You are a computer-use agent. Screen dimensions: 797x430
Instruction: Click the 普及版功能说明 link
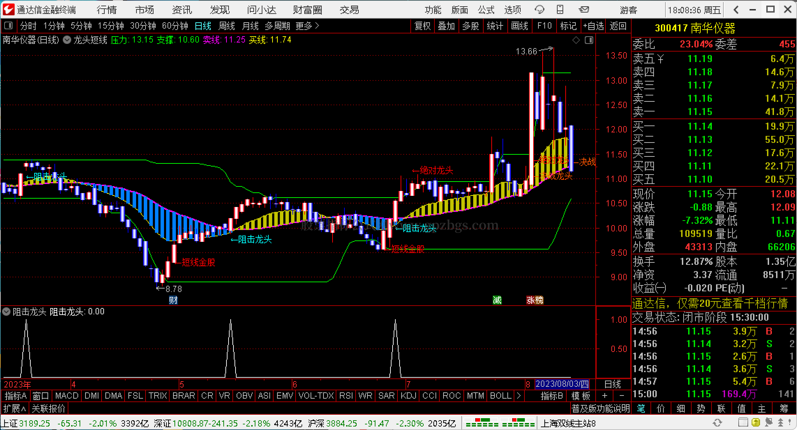pos(600,408)
